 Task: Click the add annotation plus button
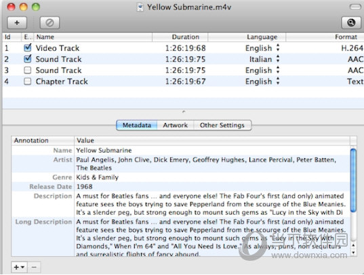tap(19, 267)
